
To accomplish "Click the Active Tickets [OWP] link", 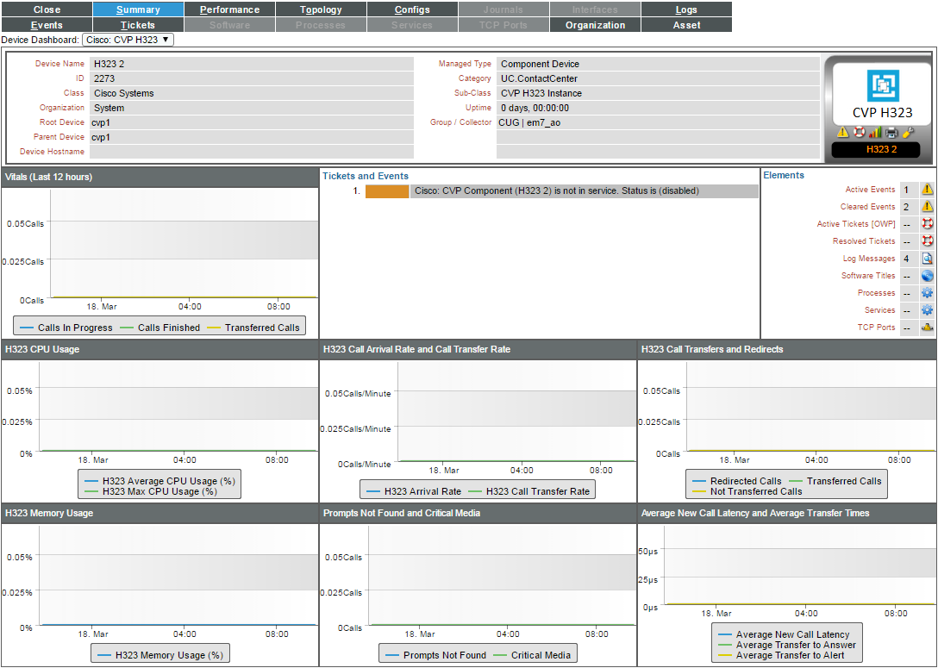I will coord(856,224).
